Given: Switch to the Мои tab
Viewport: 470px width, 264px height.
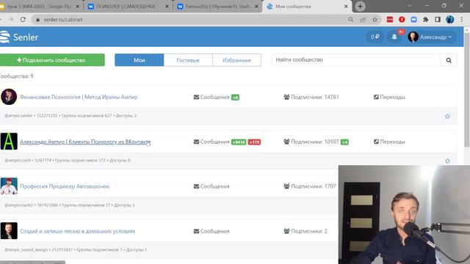Looking at the screenshot, I should 140,60.
